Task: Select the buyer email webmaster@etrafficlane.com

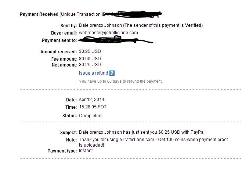Action: point(108,33)
